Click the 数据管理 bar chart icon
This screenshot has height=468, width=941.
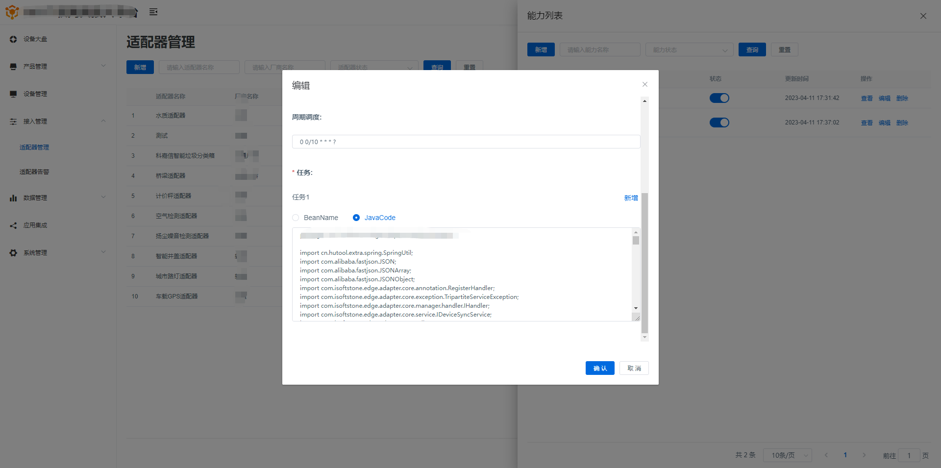coord(13,198)
